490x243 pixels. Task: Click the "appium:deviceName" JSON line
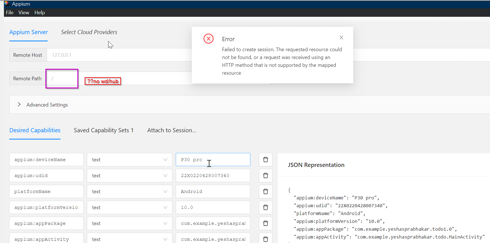tap(336, 198)
